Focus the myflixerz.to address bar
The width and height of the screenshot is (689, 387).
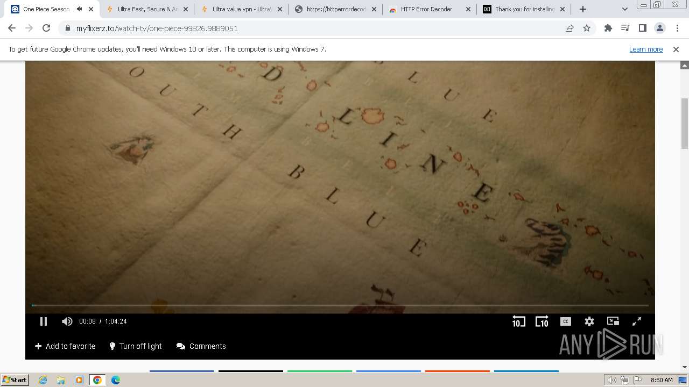pos(312,28)
